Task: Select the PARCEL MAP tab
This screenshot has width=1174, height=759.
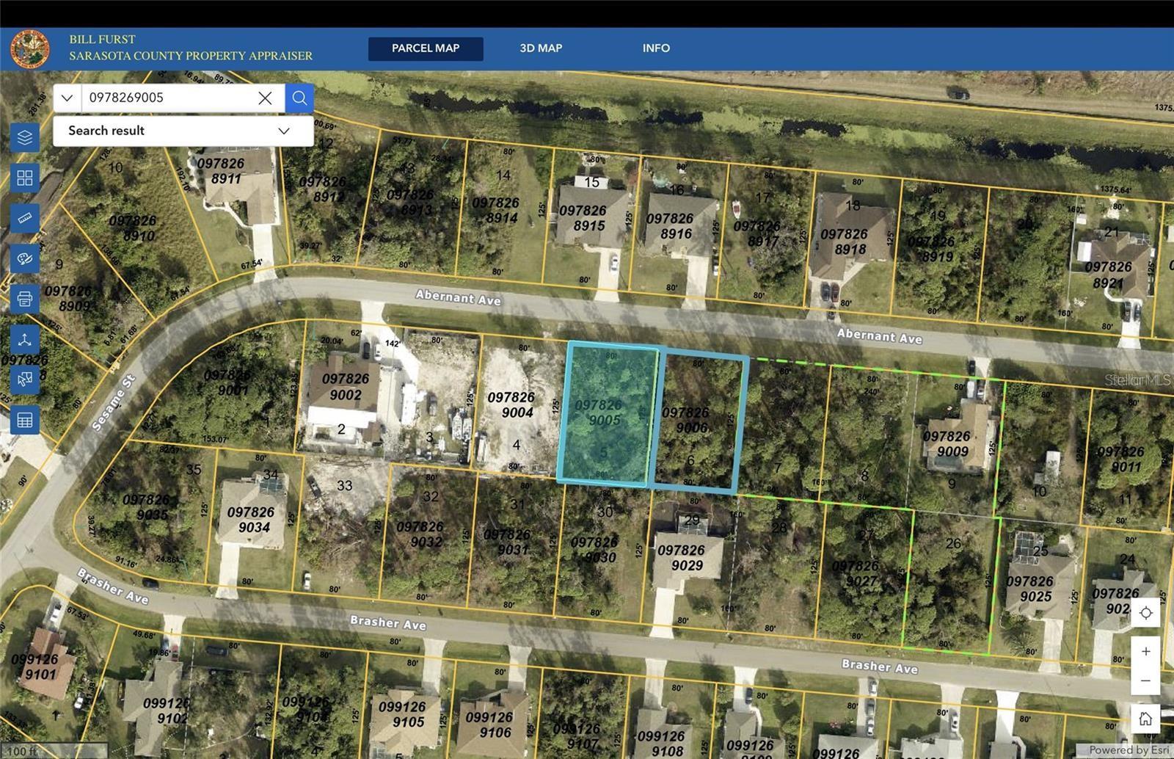Action: [426, 48]
